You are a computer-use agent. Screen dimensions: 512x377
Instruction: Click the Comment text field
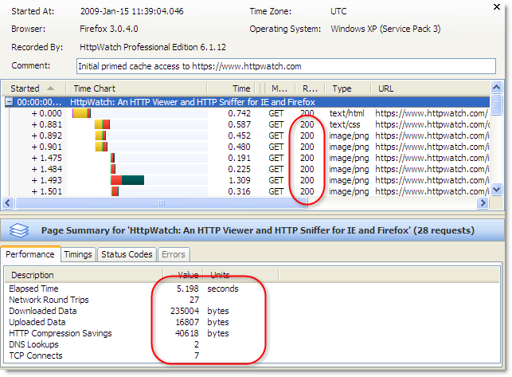click(x=286, y=66)
